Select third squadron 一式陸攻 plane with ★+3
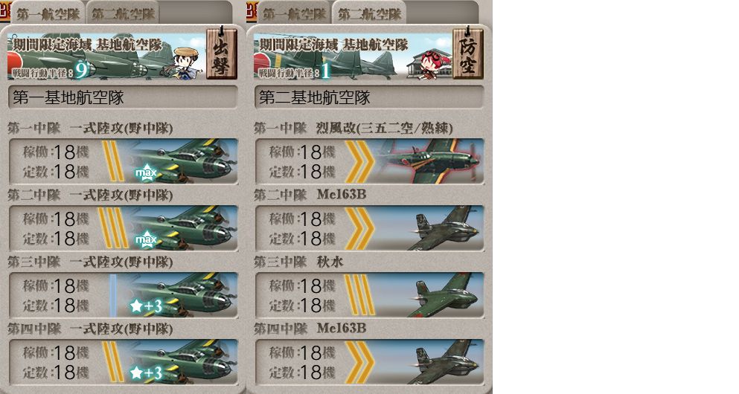Image resolution: width=739 pixels, height=394 pixels. pyautogui.click(x=123, y=294)
